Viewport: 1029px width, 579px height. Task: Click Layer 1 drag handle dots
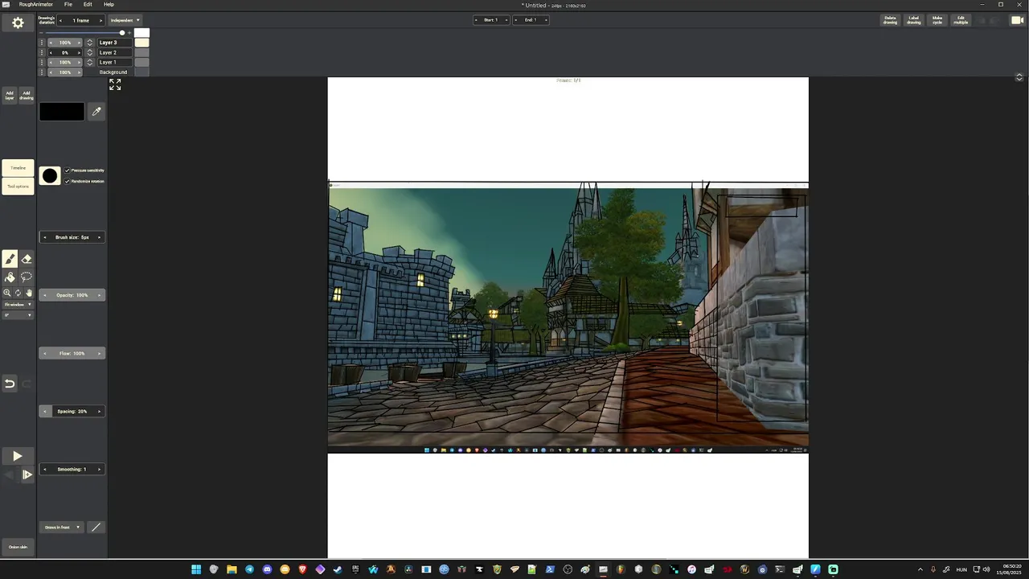42,62
